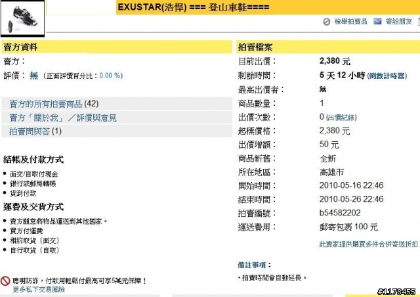Click the blue envelope send-to-friend icon

pos(377,21)
